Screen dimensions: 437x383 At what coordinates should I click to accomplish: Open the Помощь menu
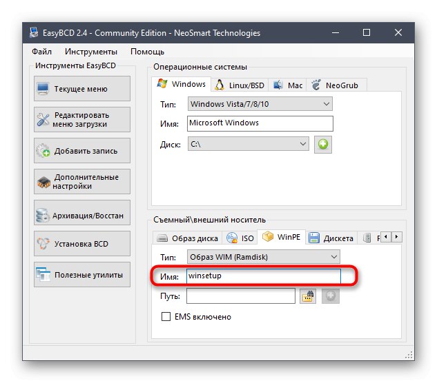(147, 52)
